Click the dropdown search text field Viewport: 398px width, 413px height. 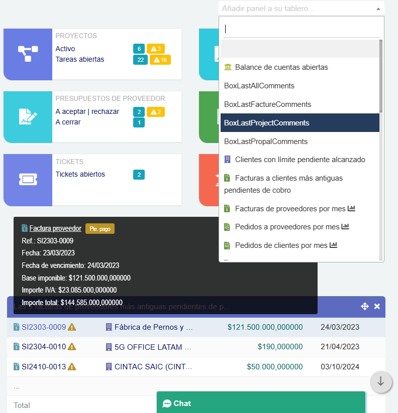point(302,29)
